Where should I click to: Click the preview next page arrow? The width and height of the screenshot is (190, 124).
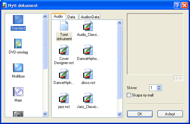[x=180, y=78]
